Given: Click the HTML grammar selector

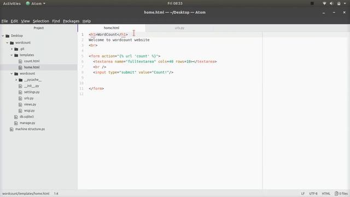Looking at the screenshot, I should pos(326,194).
